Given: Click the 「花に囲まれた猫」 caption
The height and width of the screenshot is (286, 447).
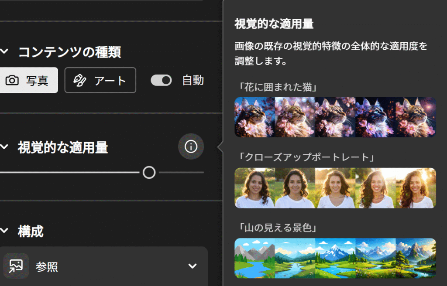Looking at the screenshot, I should [x=278, y=87].
